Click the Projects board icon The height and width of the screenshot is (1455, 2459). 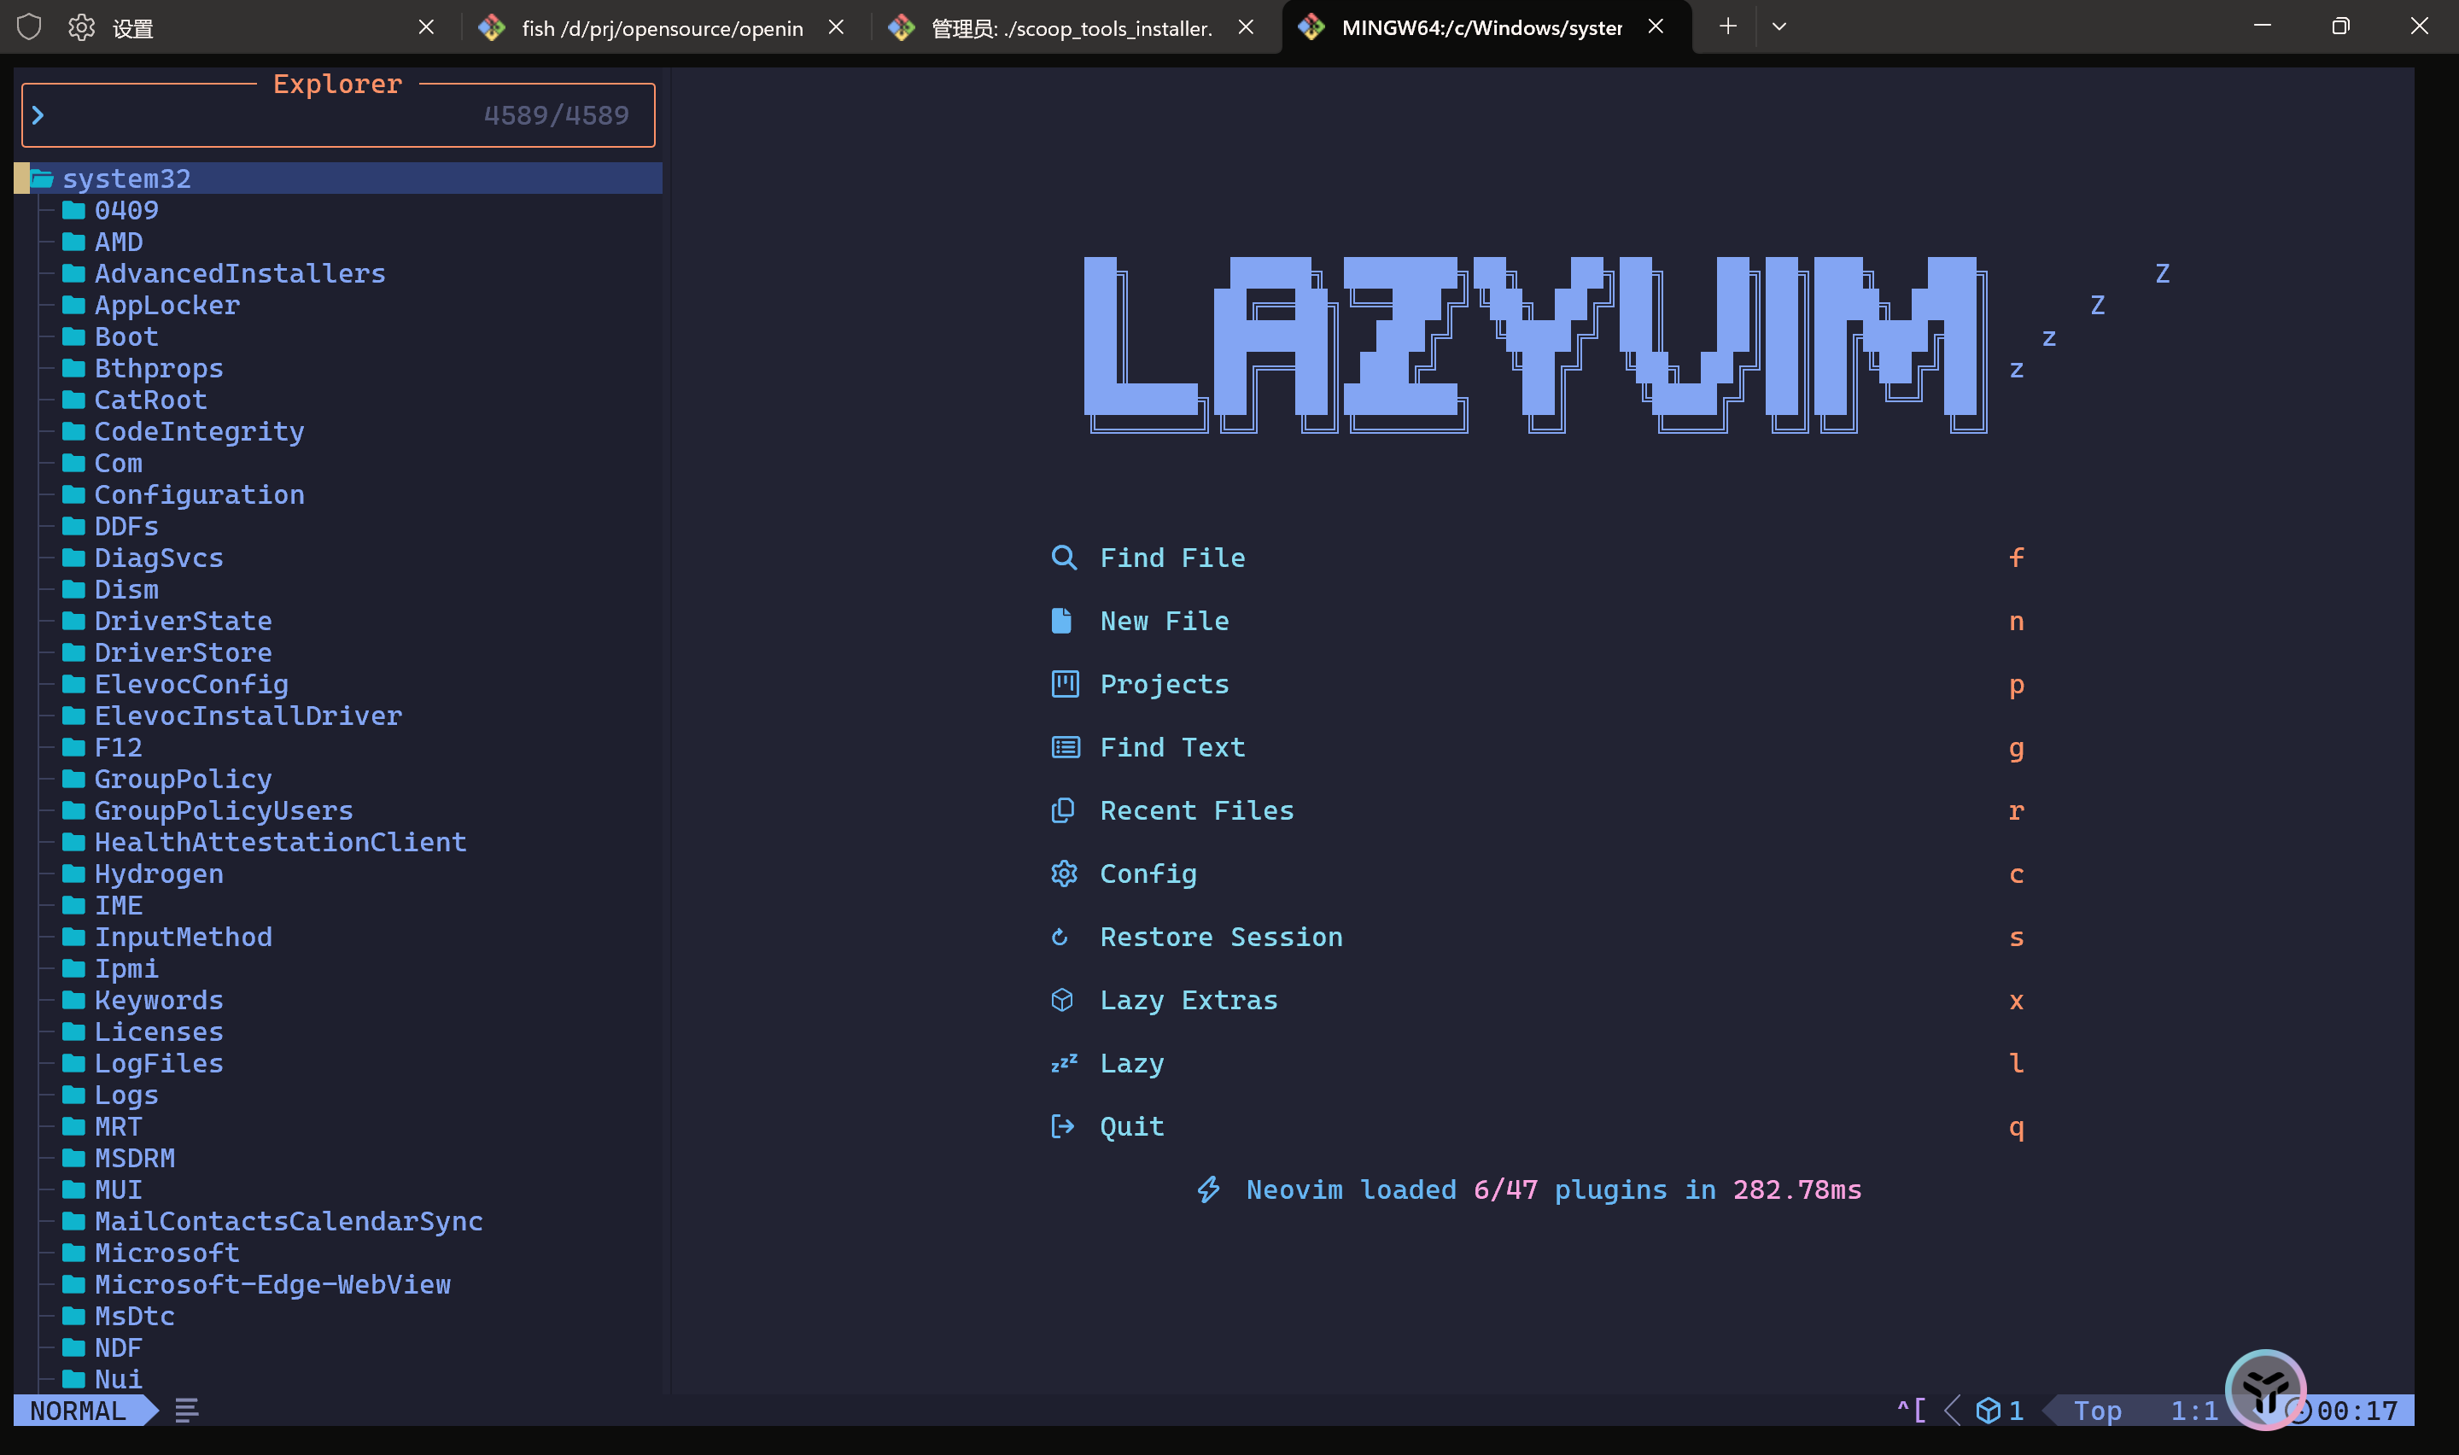[1065, 684]
